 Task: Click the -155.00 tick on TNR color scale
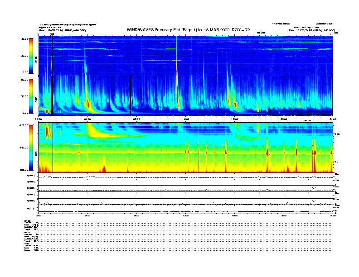click(x=24, y=170)
